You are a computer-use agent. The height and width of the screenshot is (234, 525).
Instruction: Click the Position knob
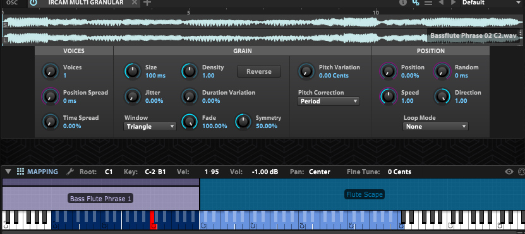click(389, 71)
